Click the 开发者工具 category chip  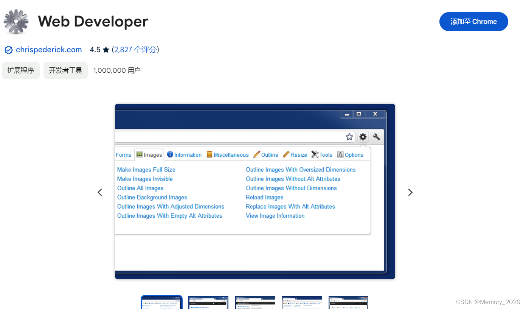[65, 70]
